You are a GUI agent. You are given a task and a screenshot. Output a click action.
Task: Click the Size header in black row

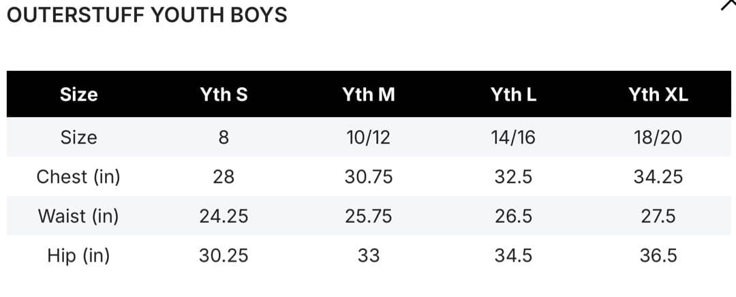pyautogui.click(x=78, y=95)
